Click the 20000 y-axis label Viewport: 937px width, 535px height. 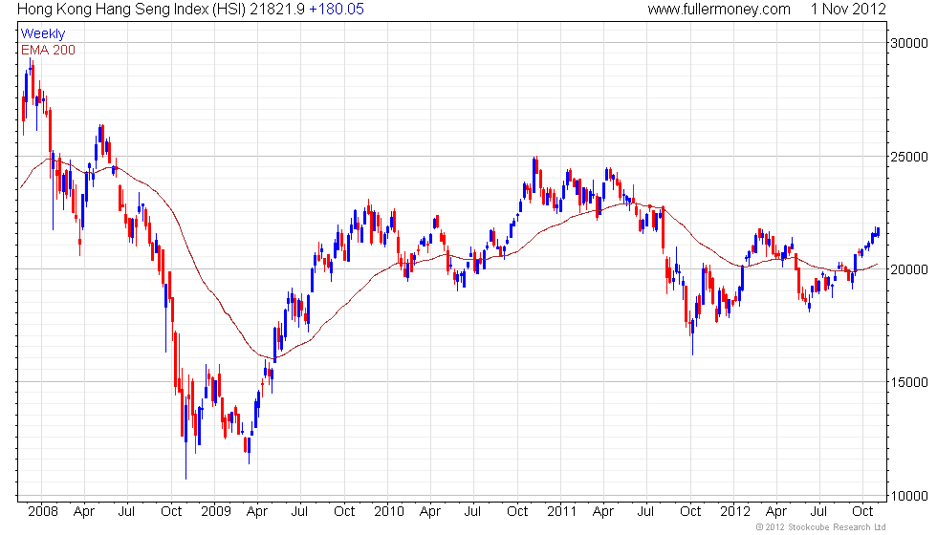click(x=909, y=269)
